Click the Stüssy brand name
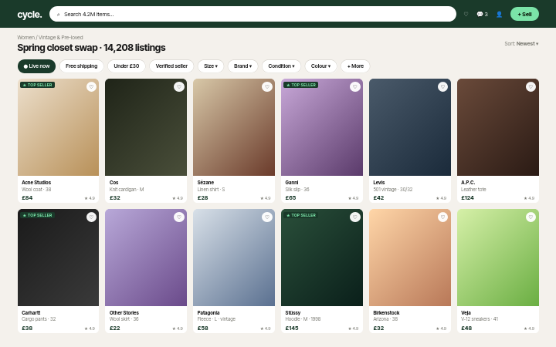The height and width of the screenshot is (347, 556). (x=293, y=312)
